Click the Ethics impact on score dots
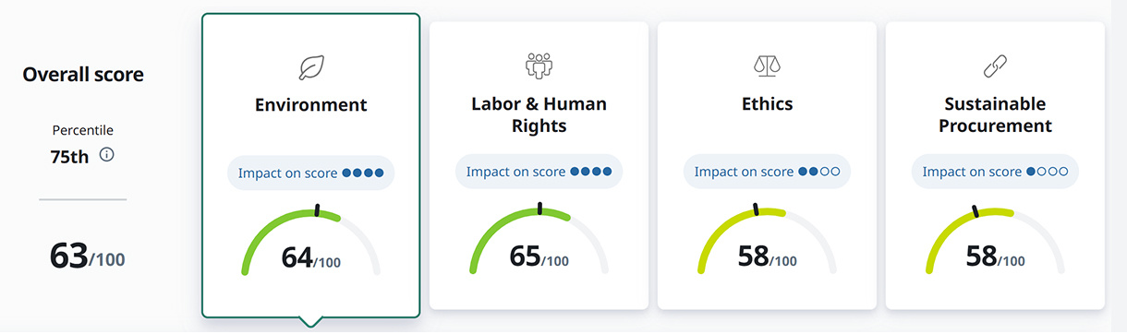Screen dimensions: 1127x334 tap(818, 172)
